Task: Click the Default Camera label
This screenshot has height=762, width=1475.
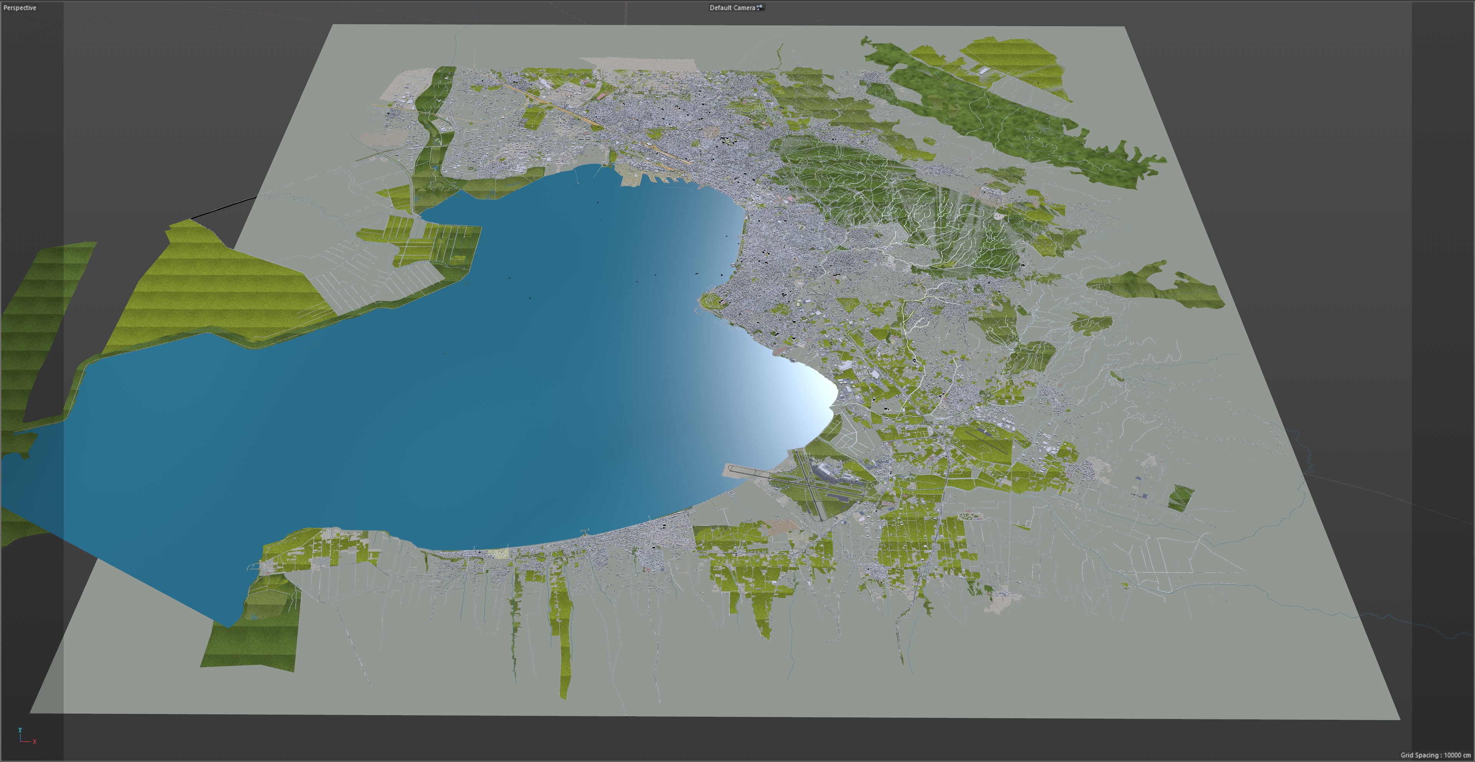Action: click(x=732, y=7)
